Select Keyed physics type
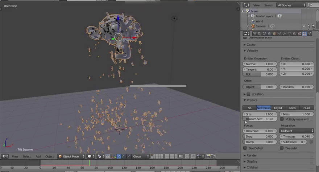319x172 pixels. coord(278,108)
